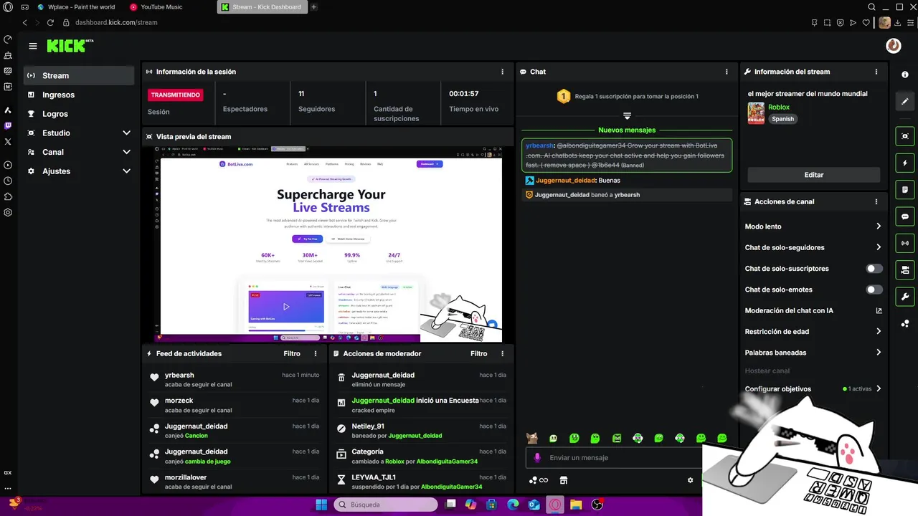Open Chat panel three-dot menu

pyautogui.click(x=727, y=72)
